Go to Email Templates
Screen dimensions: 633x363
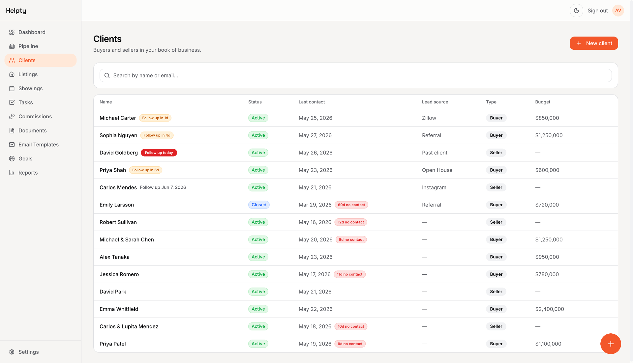[41, 145]
